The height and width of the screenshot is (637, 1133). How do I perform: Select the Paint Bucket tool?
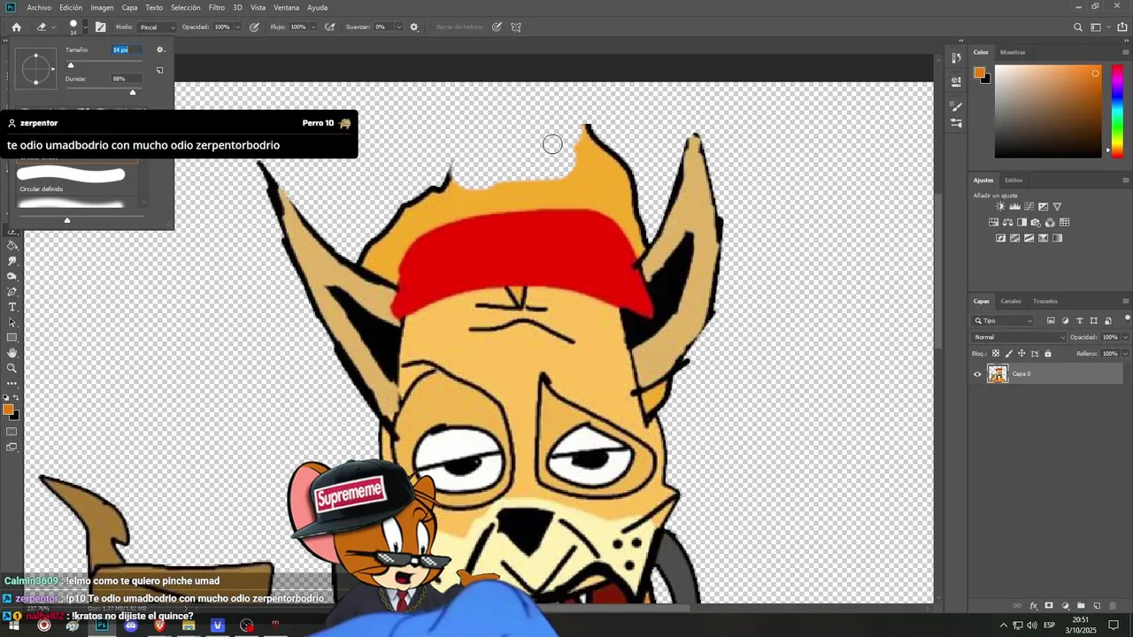coord(12,245)
